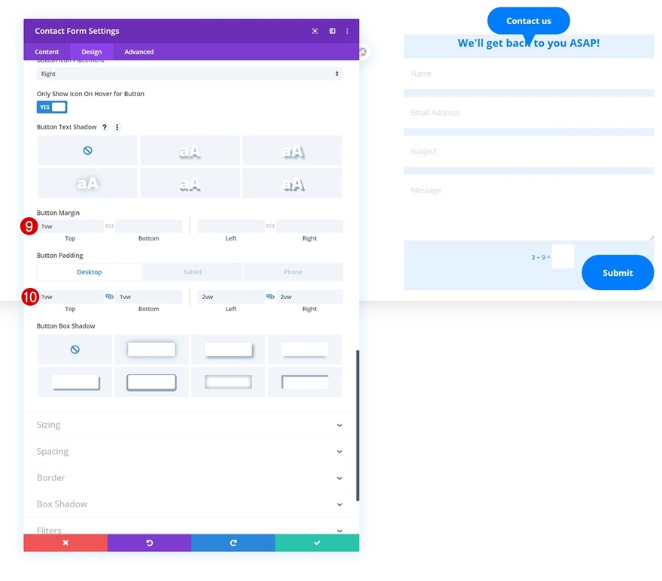Image resolution: width=662 pixels, height=581 pixels.
Task: Expand the Box Shadow section
Action: (190, 504)
